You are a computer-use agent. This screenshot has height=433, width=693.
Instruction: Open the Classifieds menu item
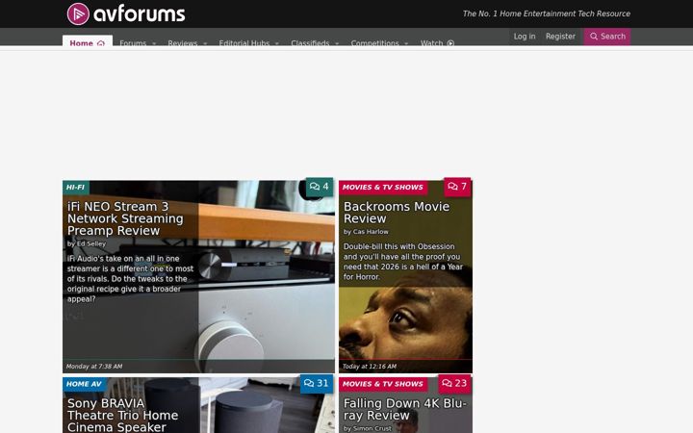[310, 43]
